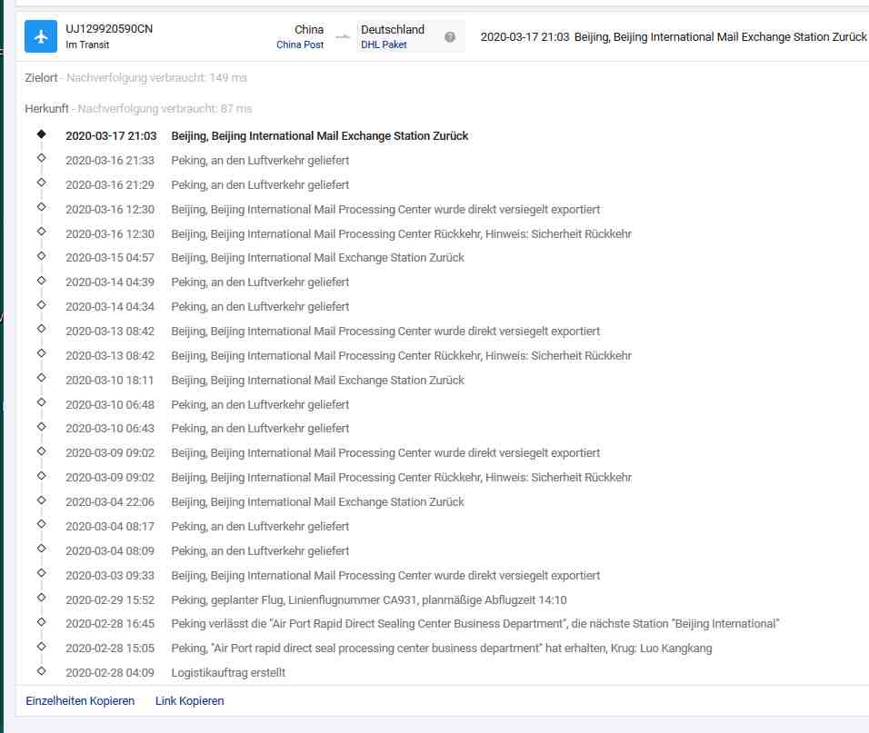
Task: Click the filled diamond marker of latest event
Action: 42,134
